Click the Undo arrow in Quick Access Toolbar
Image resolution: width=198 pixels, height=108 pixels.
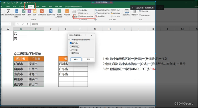(25, 3)
